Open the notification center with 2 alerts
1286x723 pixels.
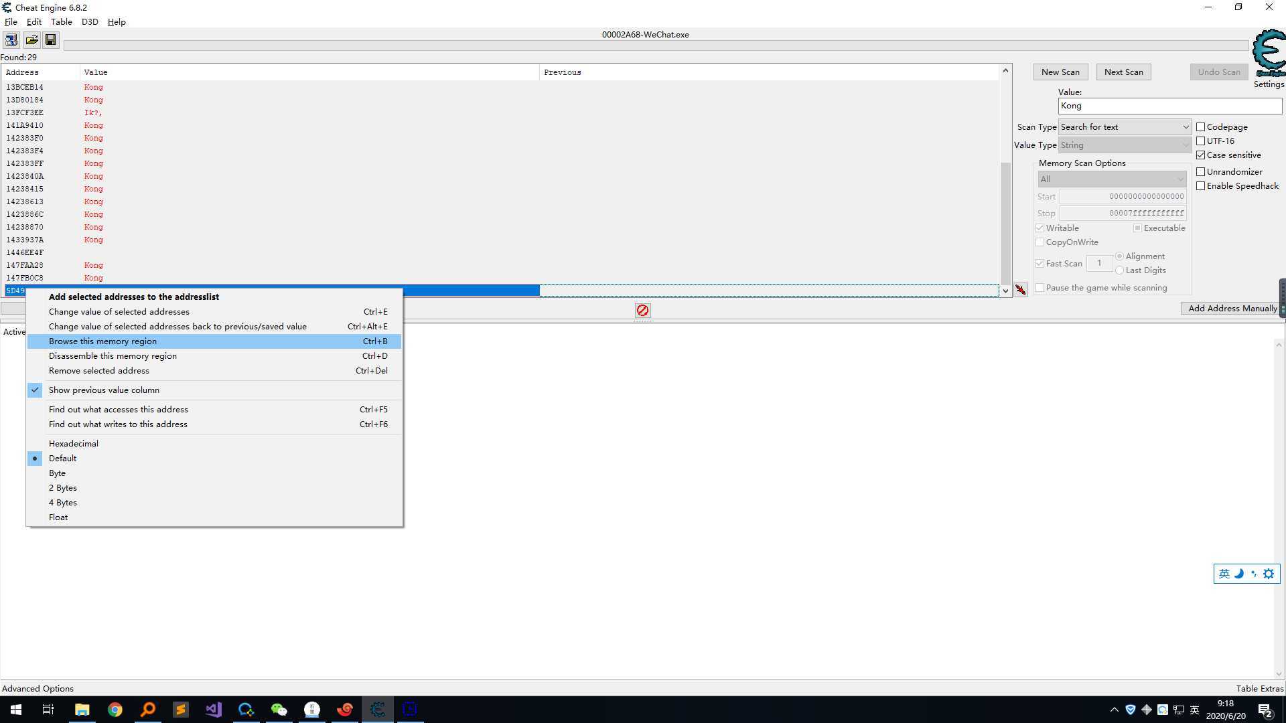[x=1265, y=710]
